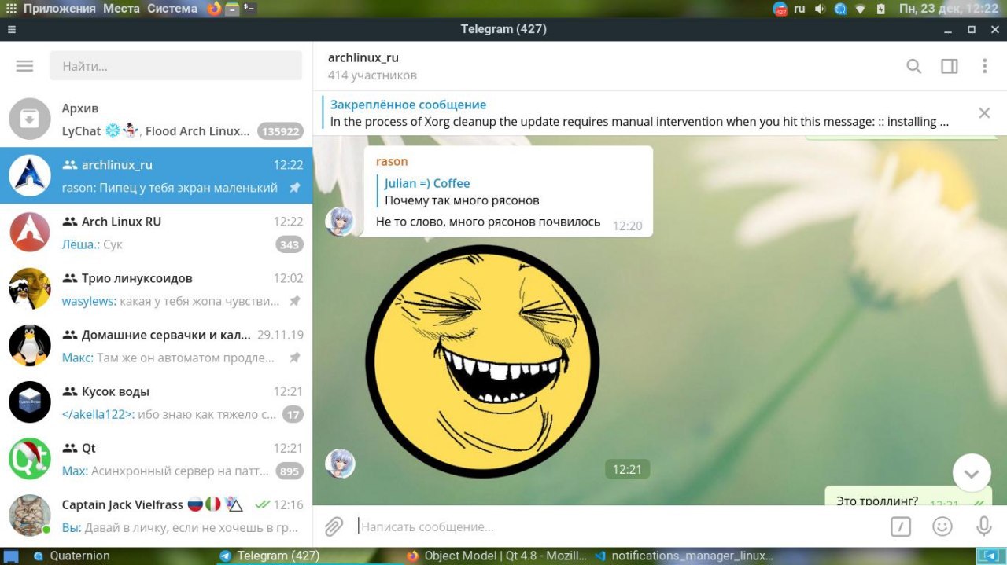Viewport: 1007px width, 565px height.
Task: Open the Система system menu
Action: (172, 9)
